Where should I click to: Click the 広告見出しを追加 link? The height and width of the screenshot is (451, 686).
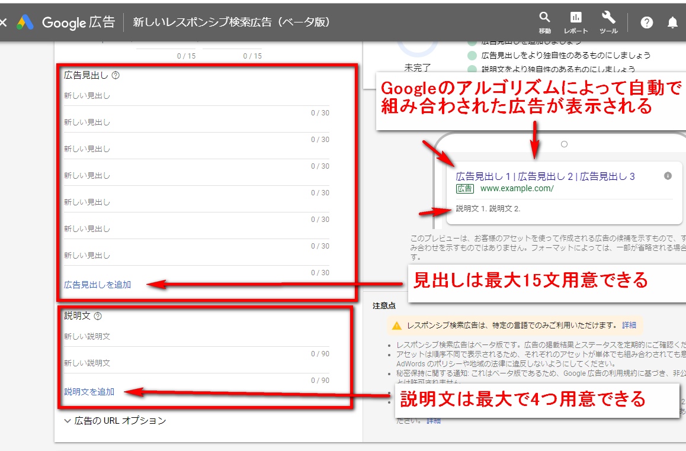97,285
